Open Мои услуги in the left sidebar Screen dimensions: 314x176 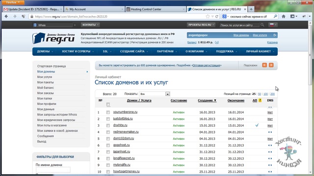45,77
